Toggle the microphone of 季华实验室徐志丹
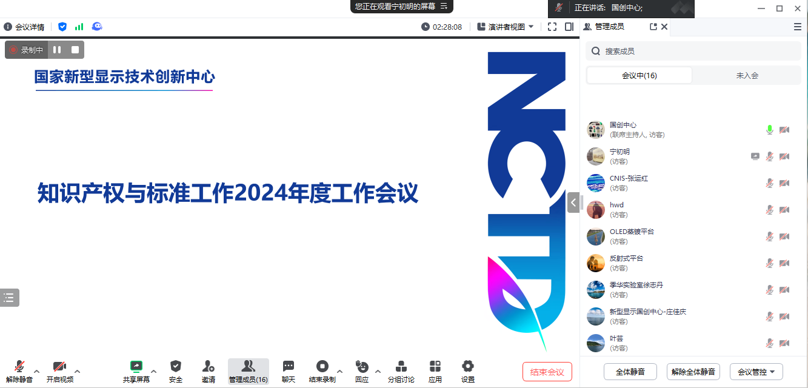The width and height of the screenshot is (808, 388). [770, 290]
